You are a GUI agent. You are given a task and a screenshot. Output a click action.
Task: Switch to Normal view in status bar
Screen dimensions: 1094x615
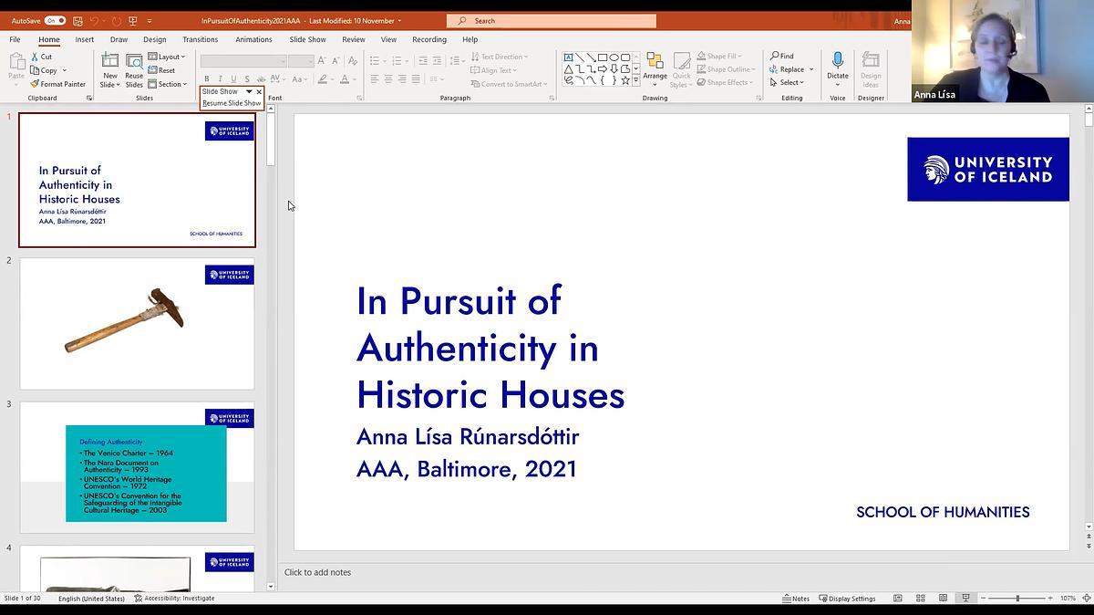click(898, 599)
